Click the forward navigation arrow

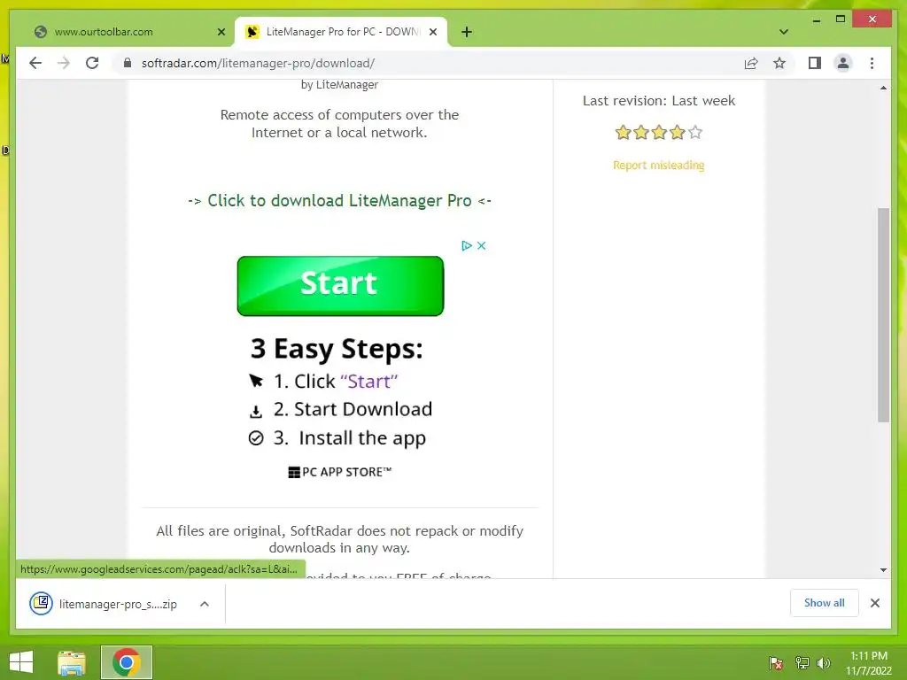tap(64, 63)
